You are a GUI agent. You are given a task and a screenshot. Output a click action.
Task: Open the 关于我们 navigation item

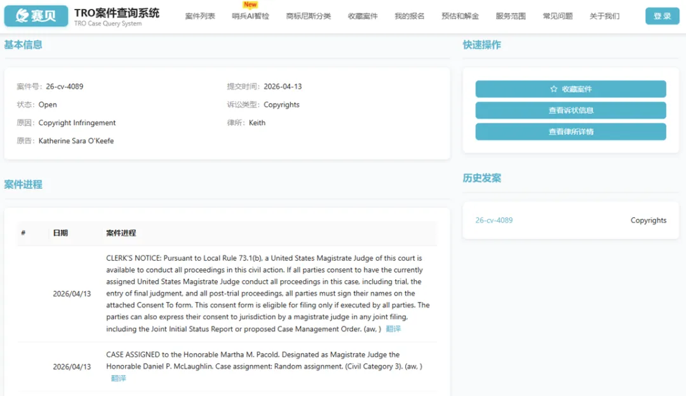[605, 16]
